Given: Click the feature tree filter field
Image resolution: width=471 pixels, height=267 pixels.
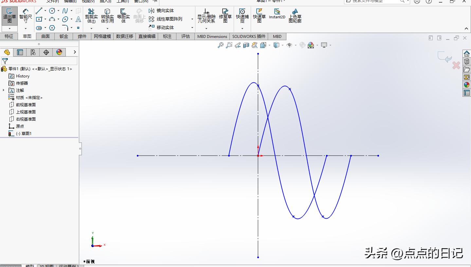Looking at the screenshot, I should (x=39, y=61).
